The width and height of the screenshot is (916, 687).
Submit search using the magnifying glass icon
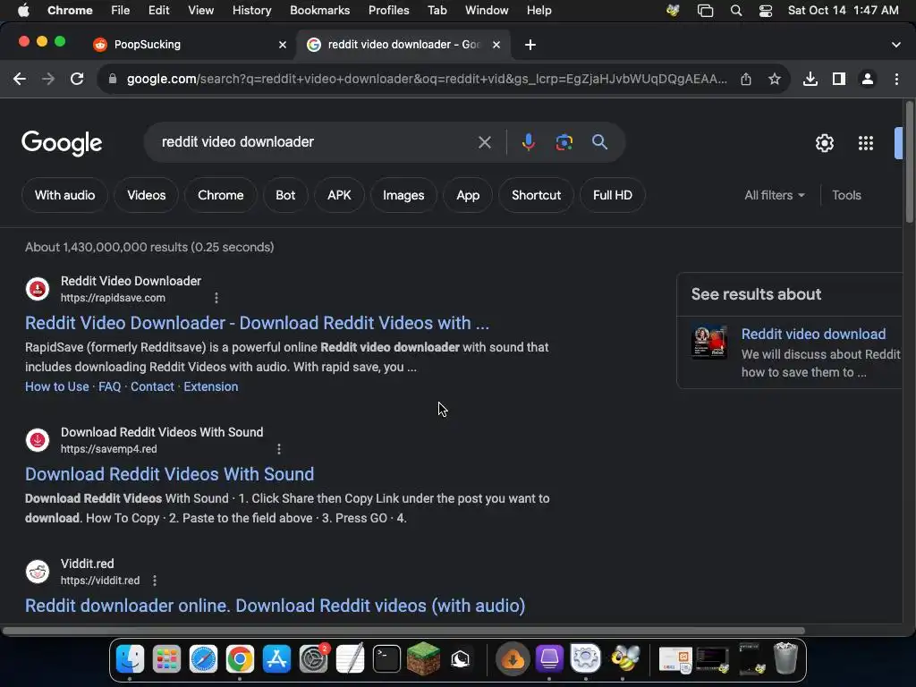pyautogui.click(x=599, y=142)
